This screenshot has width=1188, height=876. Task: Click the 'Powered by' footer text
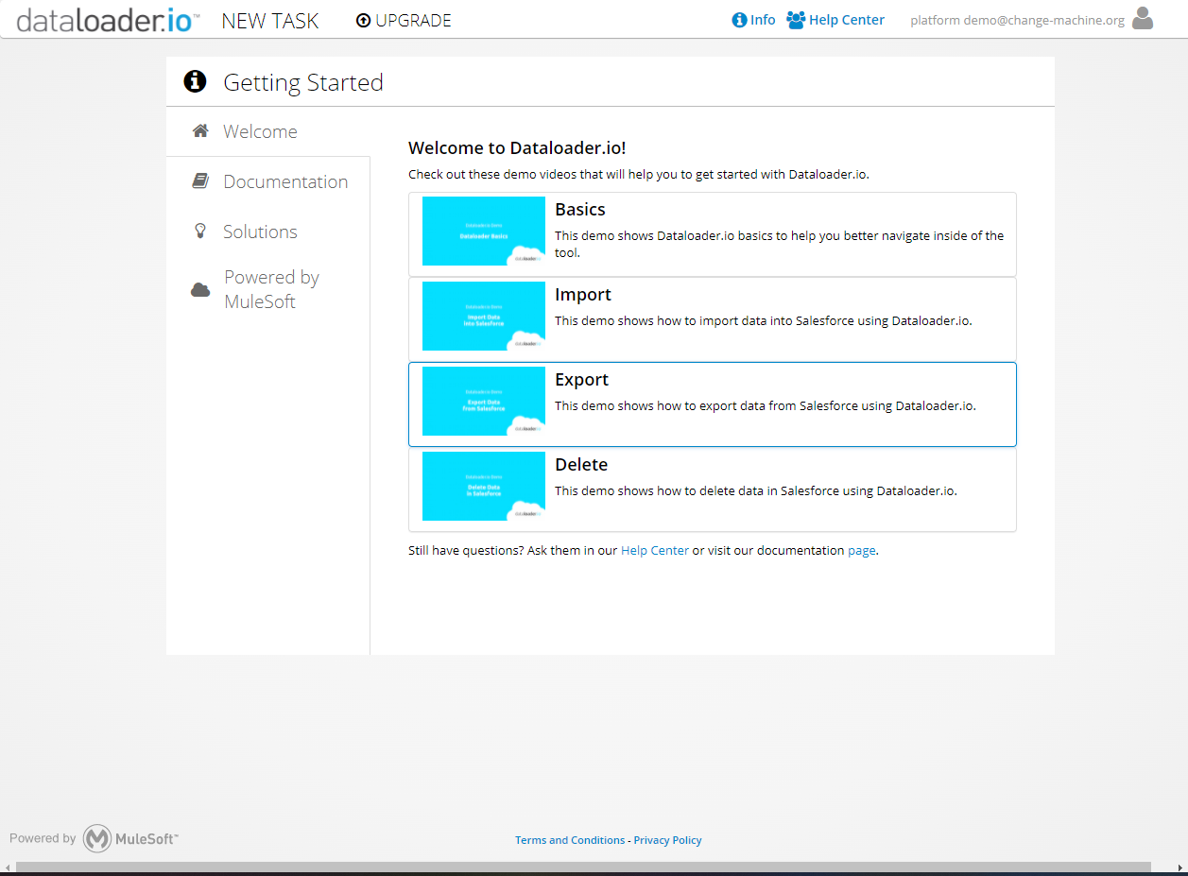pos(43,838)
